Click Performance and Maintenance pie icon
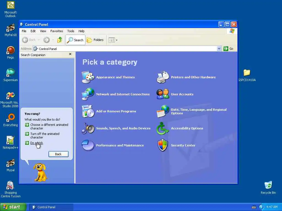282x211 pixels. point(88,145)
